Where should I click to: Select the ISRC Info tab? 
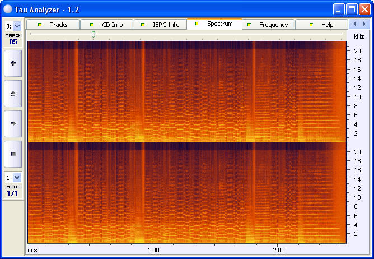160,25
